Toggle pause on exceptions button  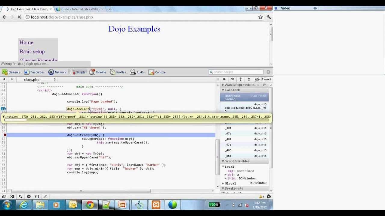29,196
